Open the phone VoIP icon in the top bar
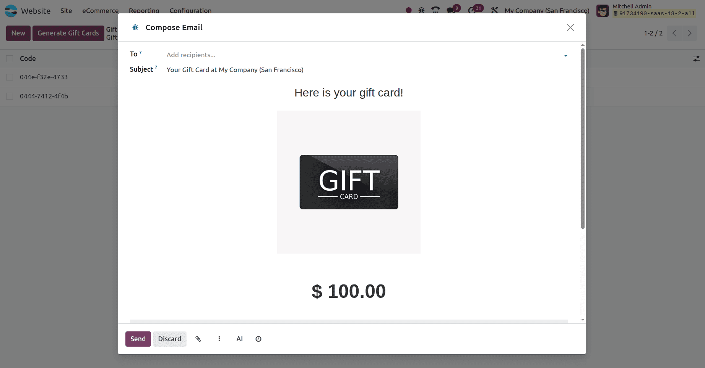This screenshot has width=705, height=368. (435, 10)
